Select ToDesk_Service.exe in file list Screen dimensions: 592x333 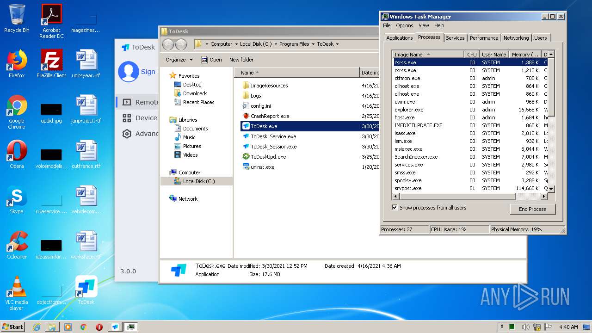point(273,136)
